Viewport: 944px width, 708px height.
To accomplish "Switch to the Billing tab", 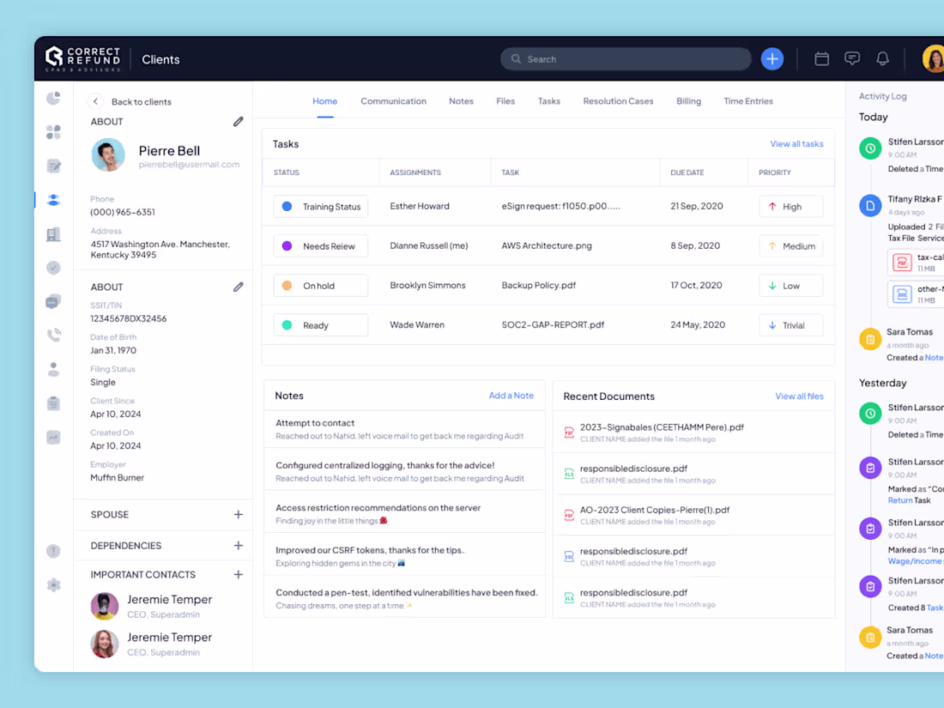I will [688, 100].
